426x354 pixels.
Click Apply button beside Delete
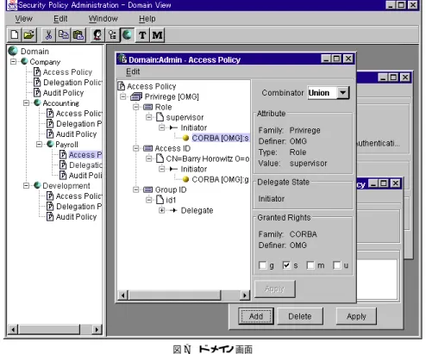tap(356, 316)
